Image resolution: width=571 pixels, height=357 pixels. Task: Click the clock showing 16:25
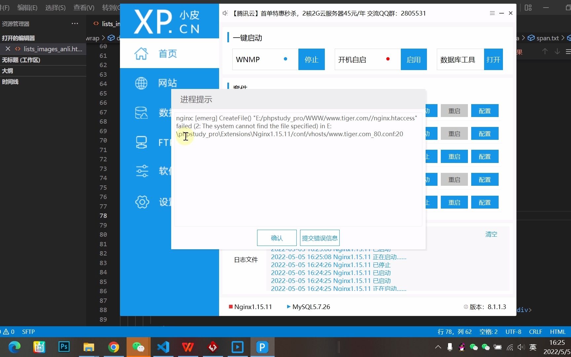pyautogui.click(x=557, y=342)
